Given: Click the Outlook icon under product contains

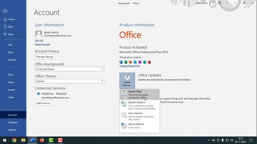Looking at the screenshot, I should pos(135,62).
